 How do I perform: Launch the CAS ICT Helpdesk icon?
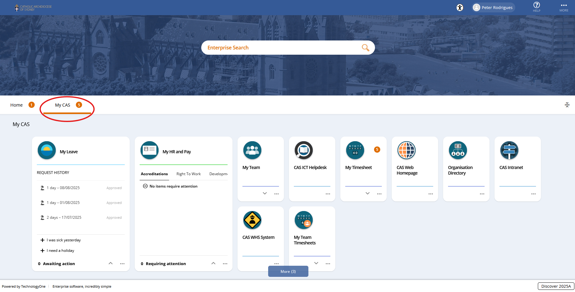[304, 150]
